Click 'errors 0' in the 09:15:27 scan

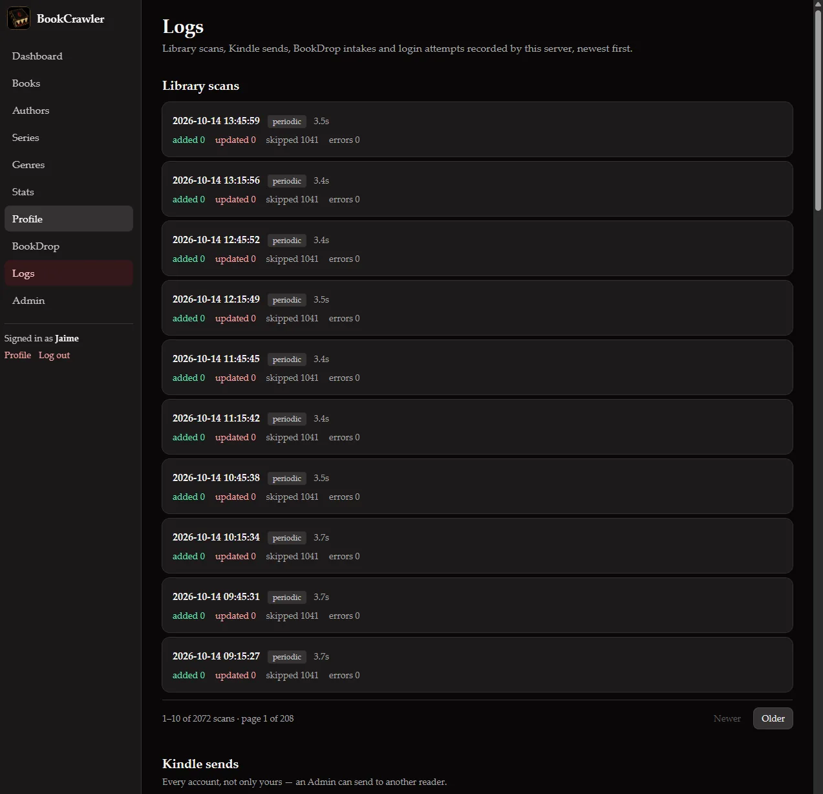[344, 675]
